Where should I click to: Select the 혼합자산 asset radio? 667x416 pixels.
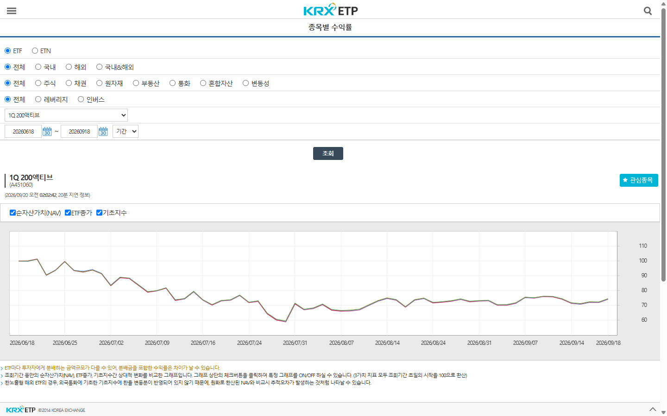click(x=203, y=83)
